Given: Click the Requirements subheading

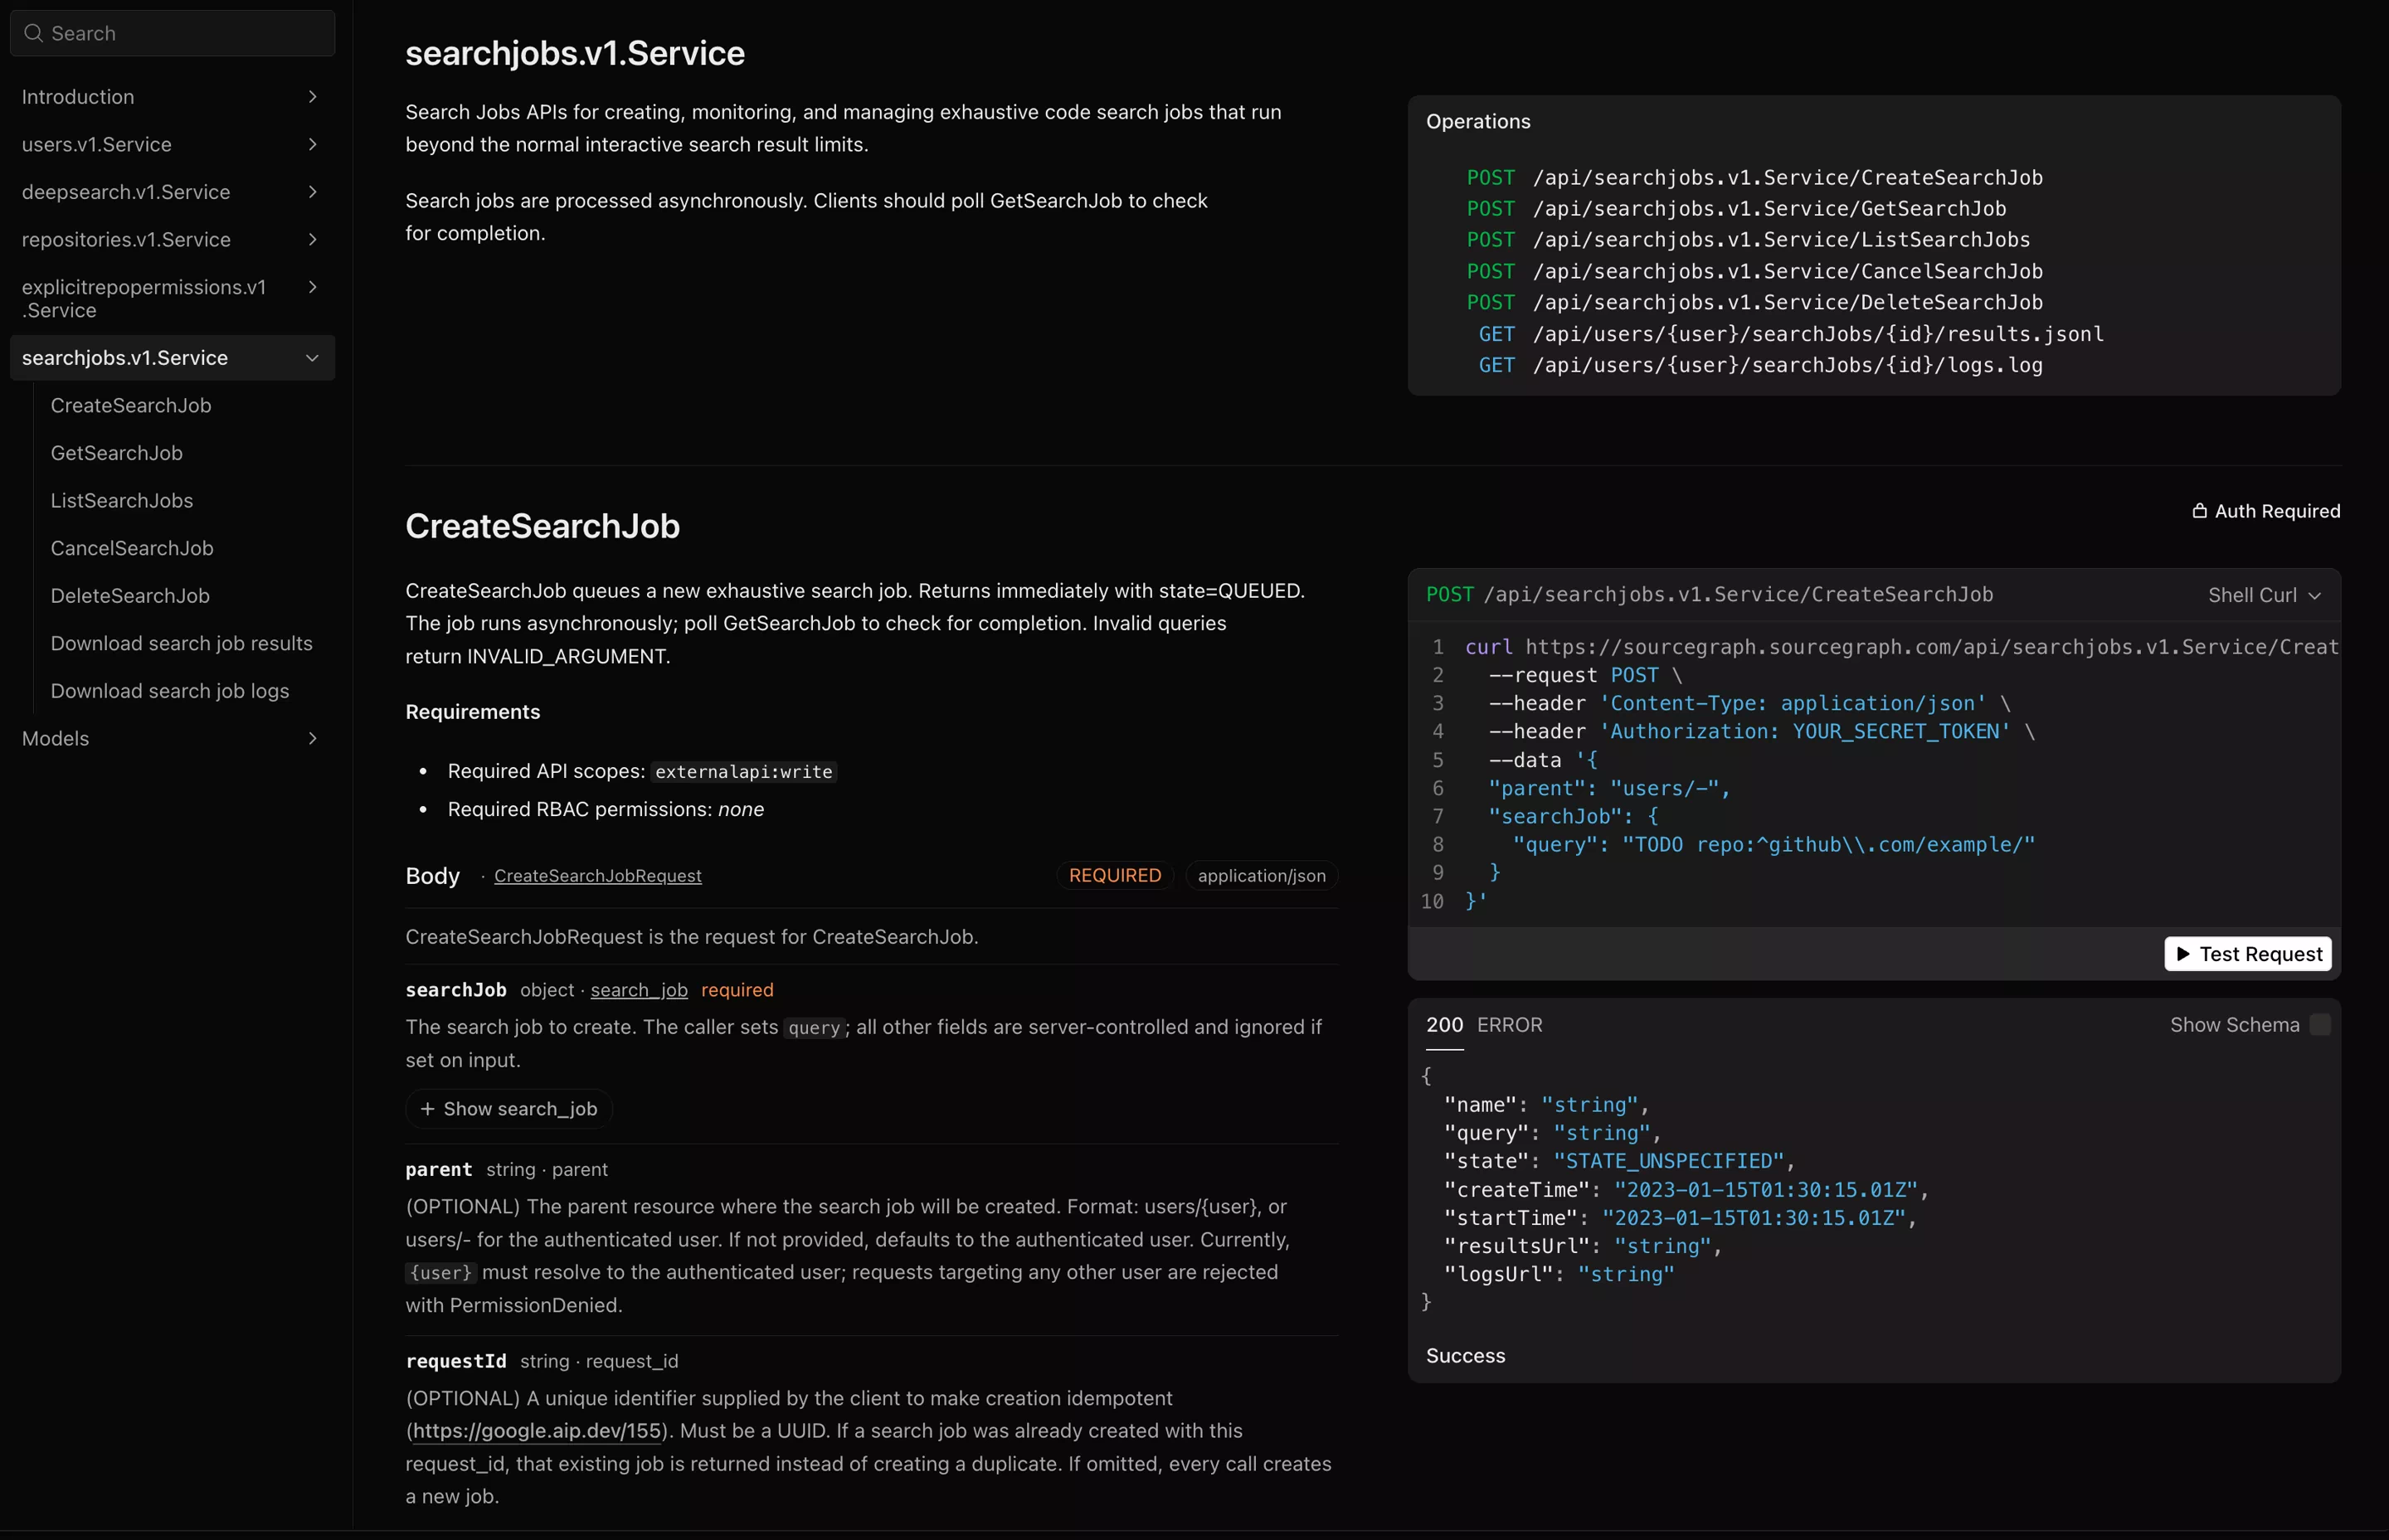Looking at the screenshot, I should [473, 712].
